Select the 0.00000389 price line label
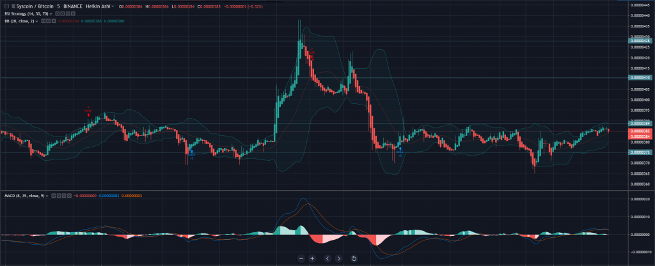This screenshot has height=266, width=655. coord(640,123)
